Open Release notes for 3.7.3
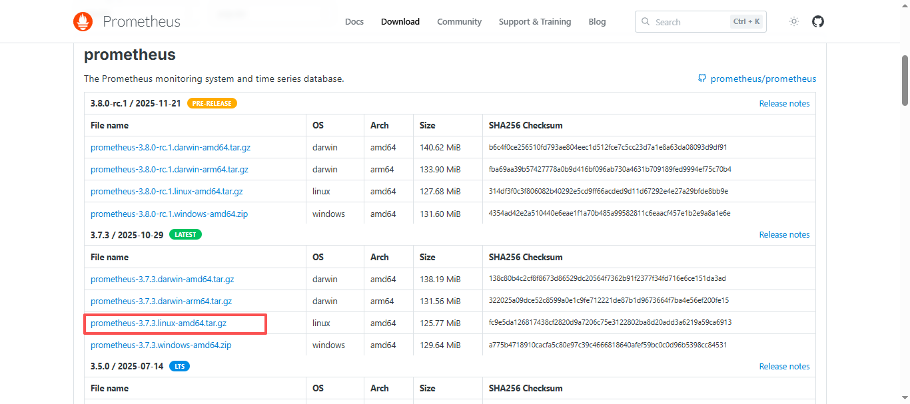This screenshot has height=404, width=910. point(784,234)
